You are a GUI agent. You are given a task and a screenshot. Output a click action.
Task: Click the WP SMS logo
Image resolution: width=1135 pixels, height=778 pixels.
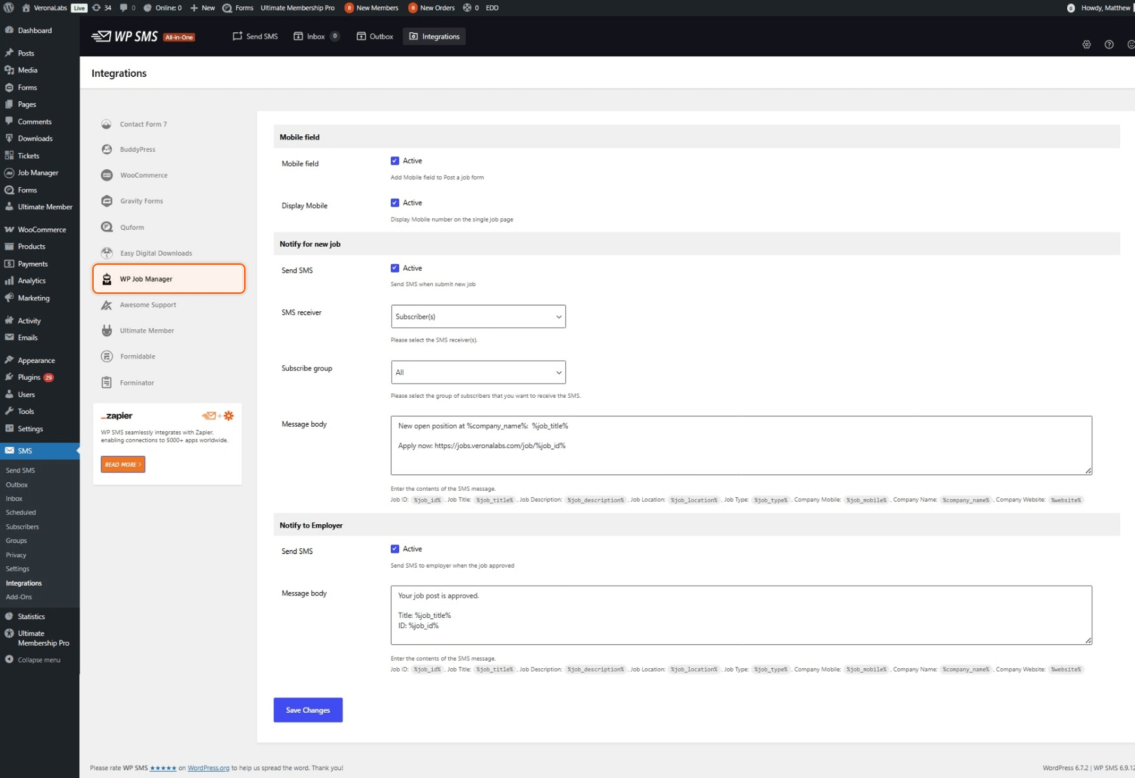click(125, 36)
